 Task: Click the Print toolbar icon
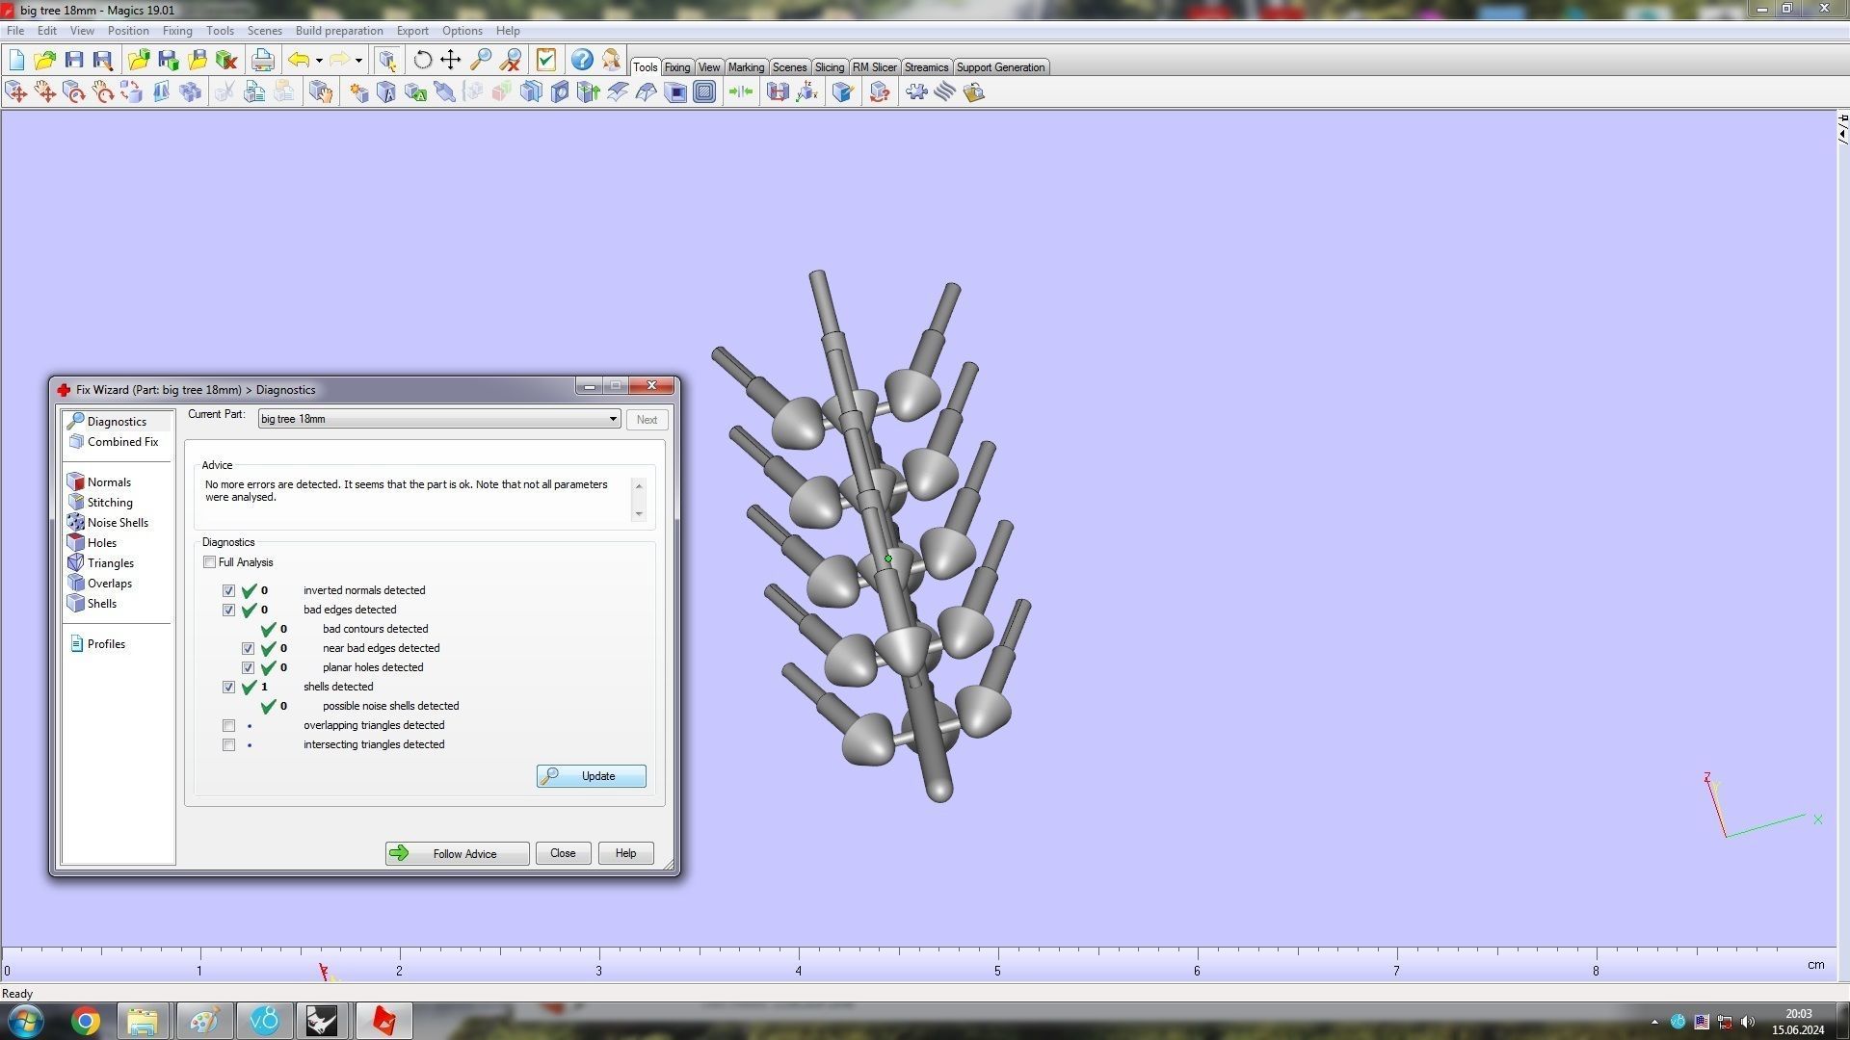click(x=262, y=60)
